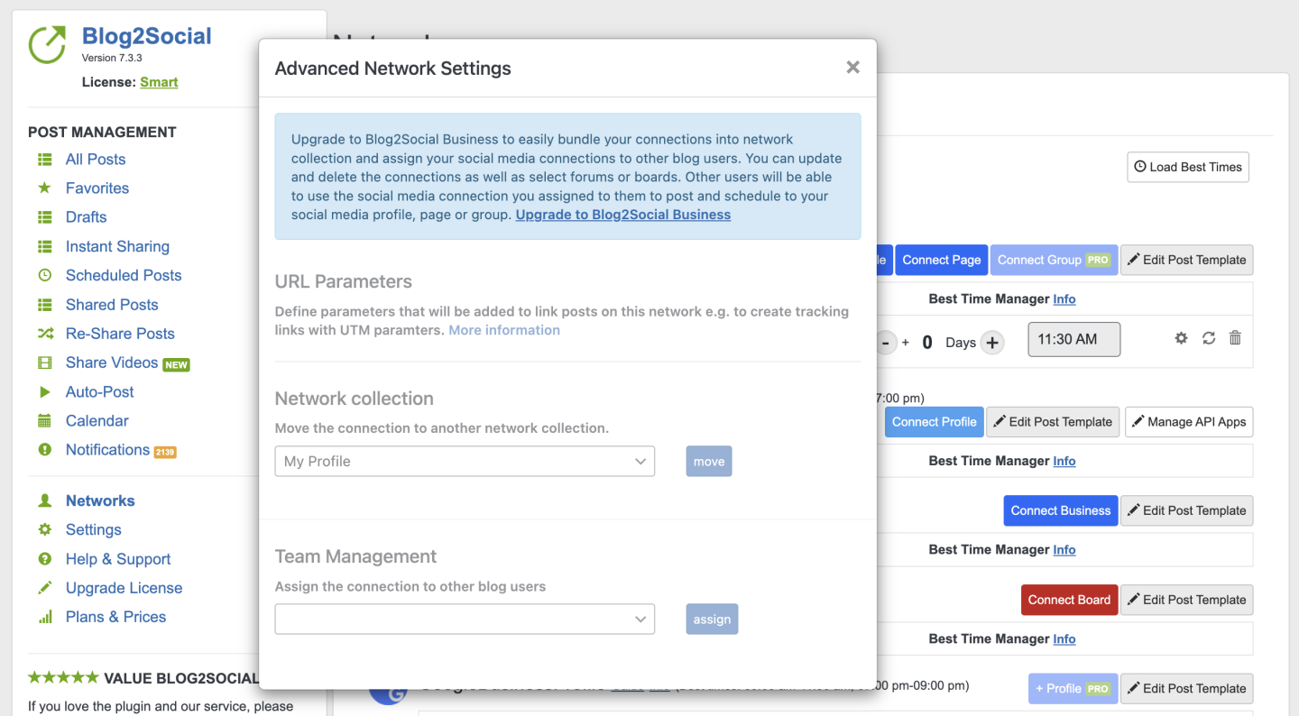Expand the Team Management user dropdown
This screenshot has height=716, width=1299.
pos(465,620)
